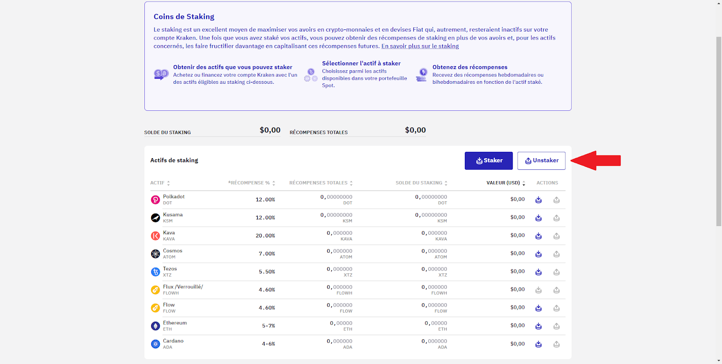Open the 'En savoir plus sur le staking' link
Viewport: 722px width, 364px height.
tap(420, 46)
